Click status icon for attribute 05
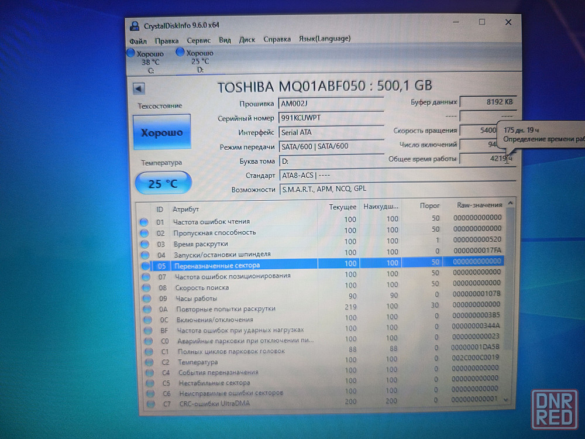 pyautogui.click(x=146, y=266)
